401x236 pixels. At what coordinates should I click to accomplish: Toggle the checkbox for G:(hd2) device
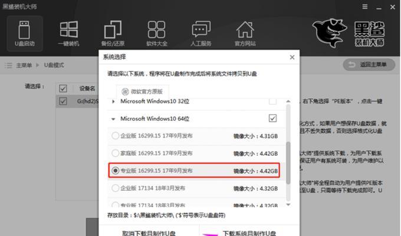pos(63,101)
